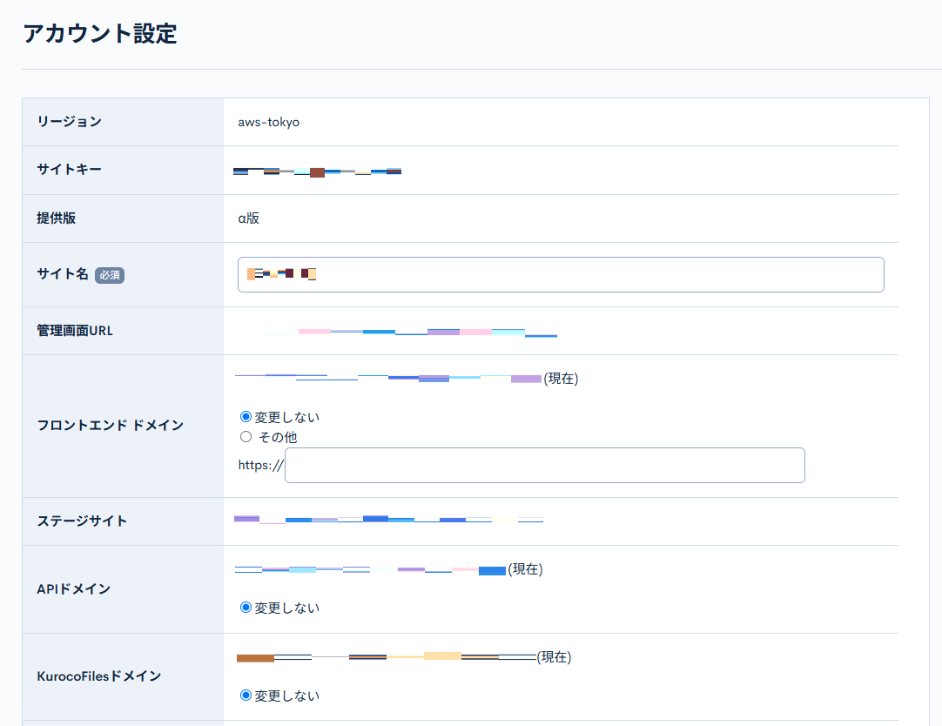Click the アカウント設定 page heading
The height and width of the screenshot is (726, 942).
(100, 34)
